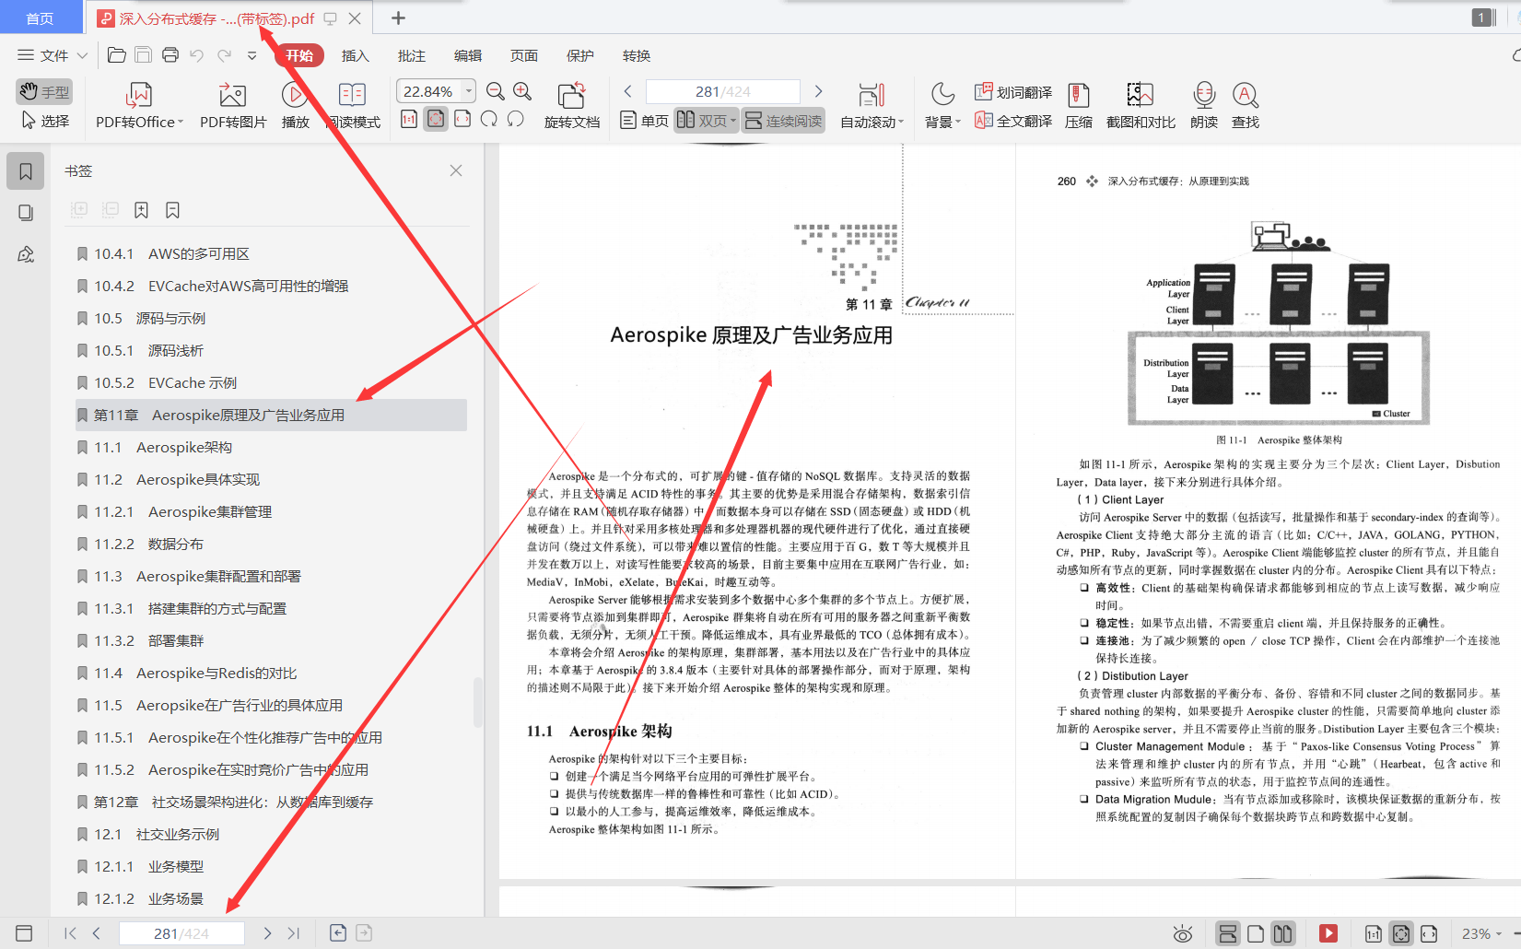Switch to the 转换 ribbon tab

pos(636,55)
